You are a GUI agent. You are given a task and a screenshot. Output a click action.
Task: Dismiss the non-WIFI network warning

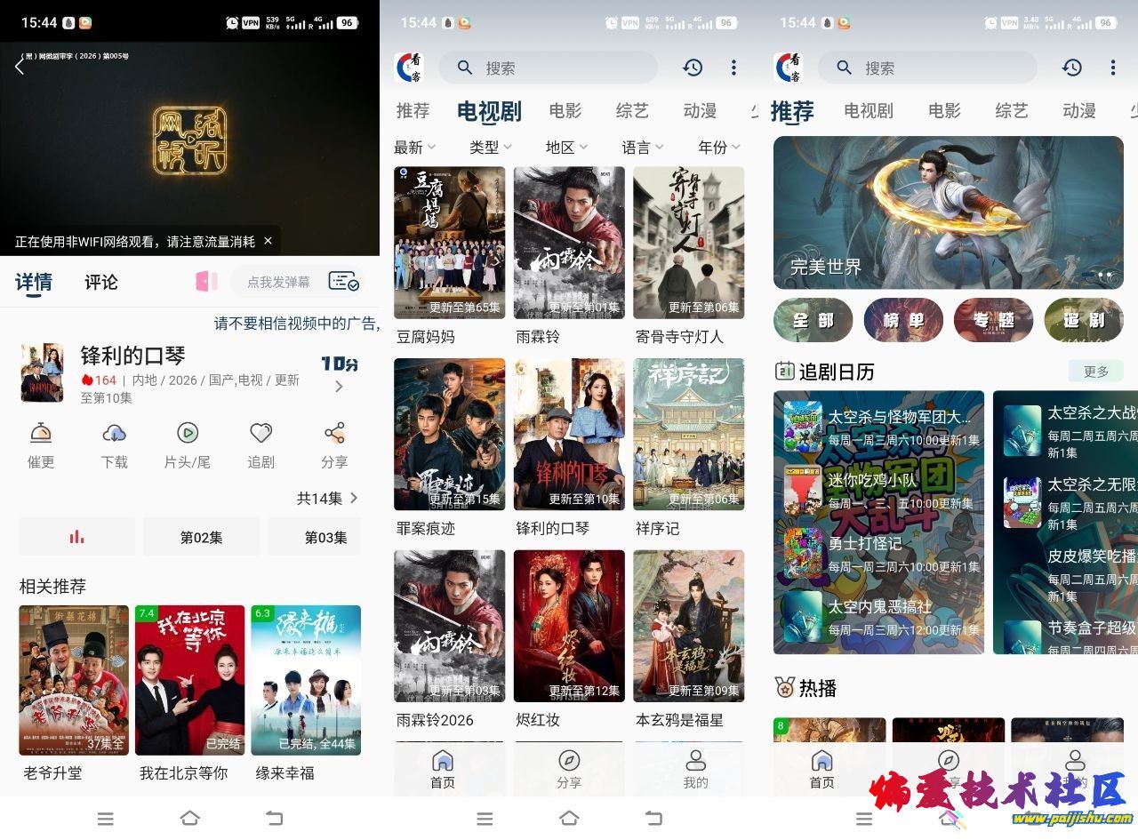[x=268, y=241]
